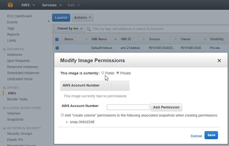Click the search magnifier icon in the filter bar
The image size is (229, 146).
[x=88, y=29]
